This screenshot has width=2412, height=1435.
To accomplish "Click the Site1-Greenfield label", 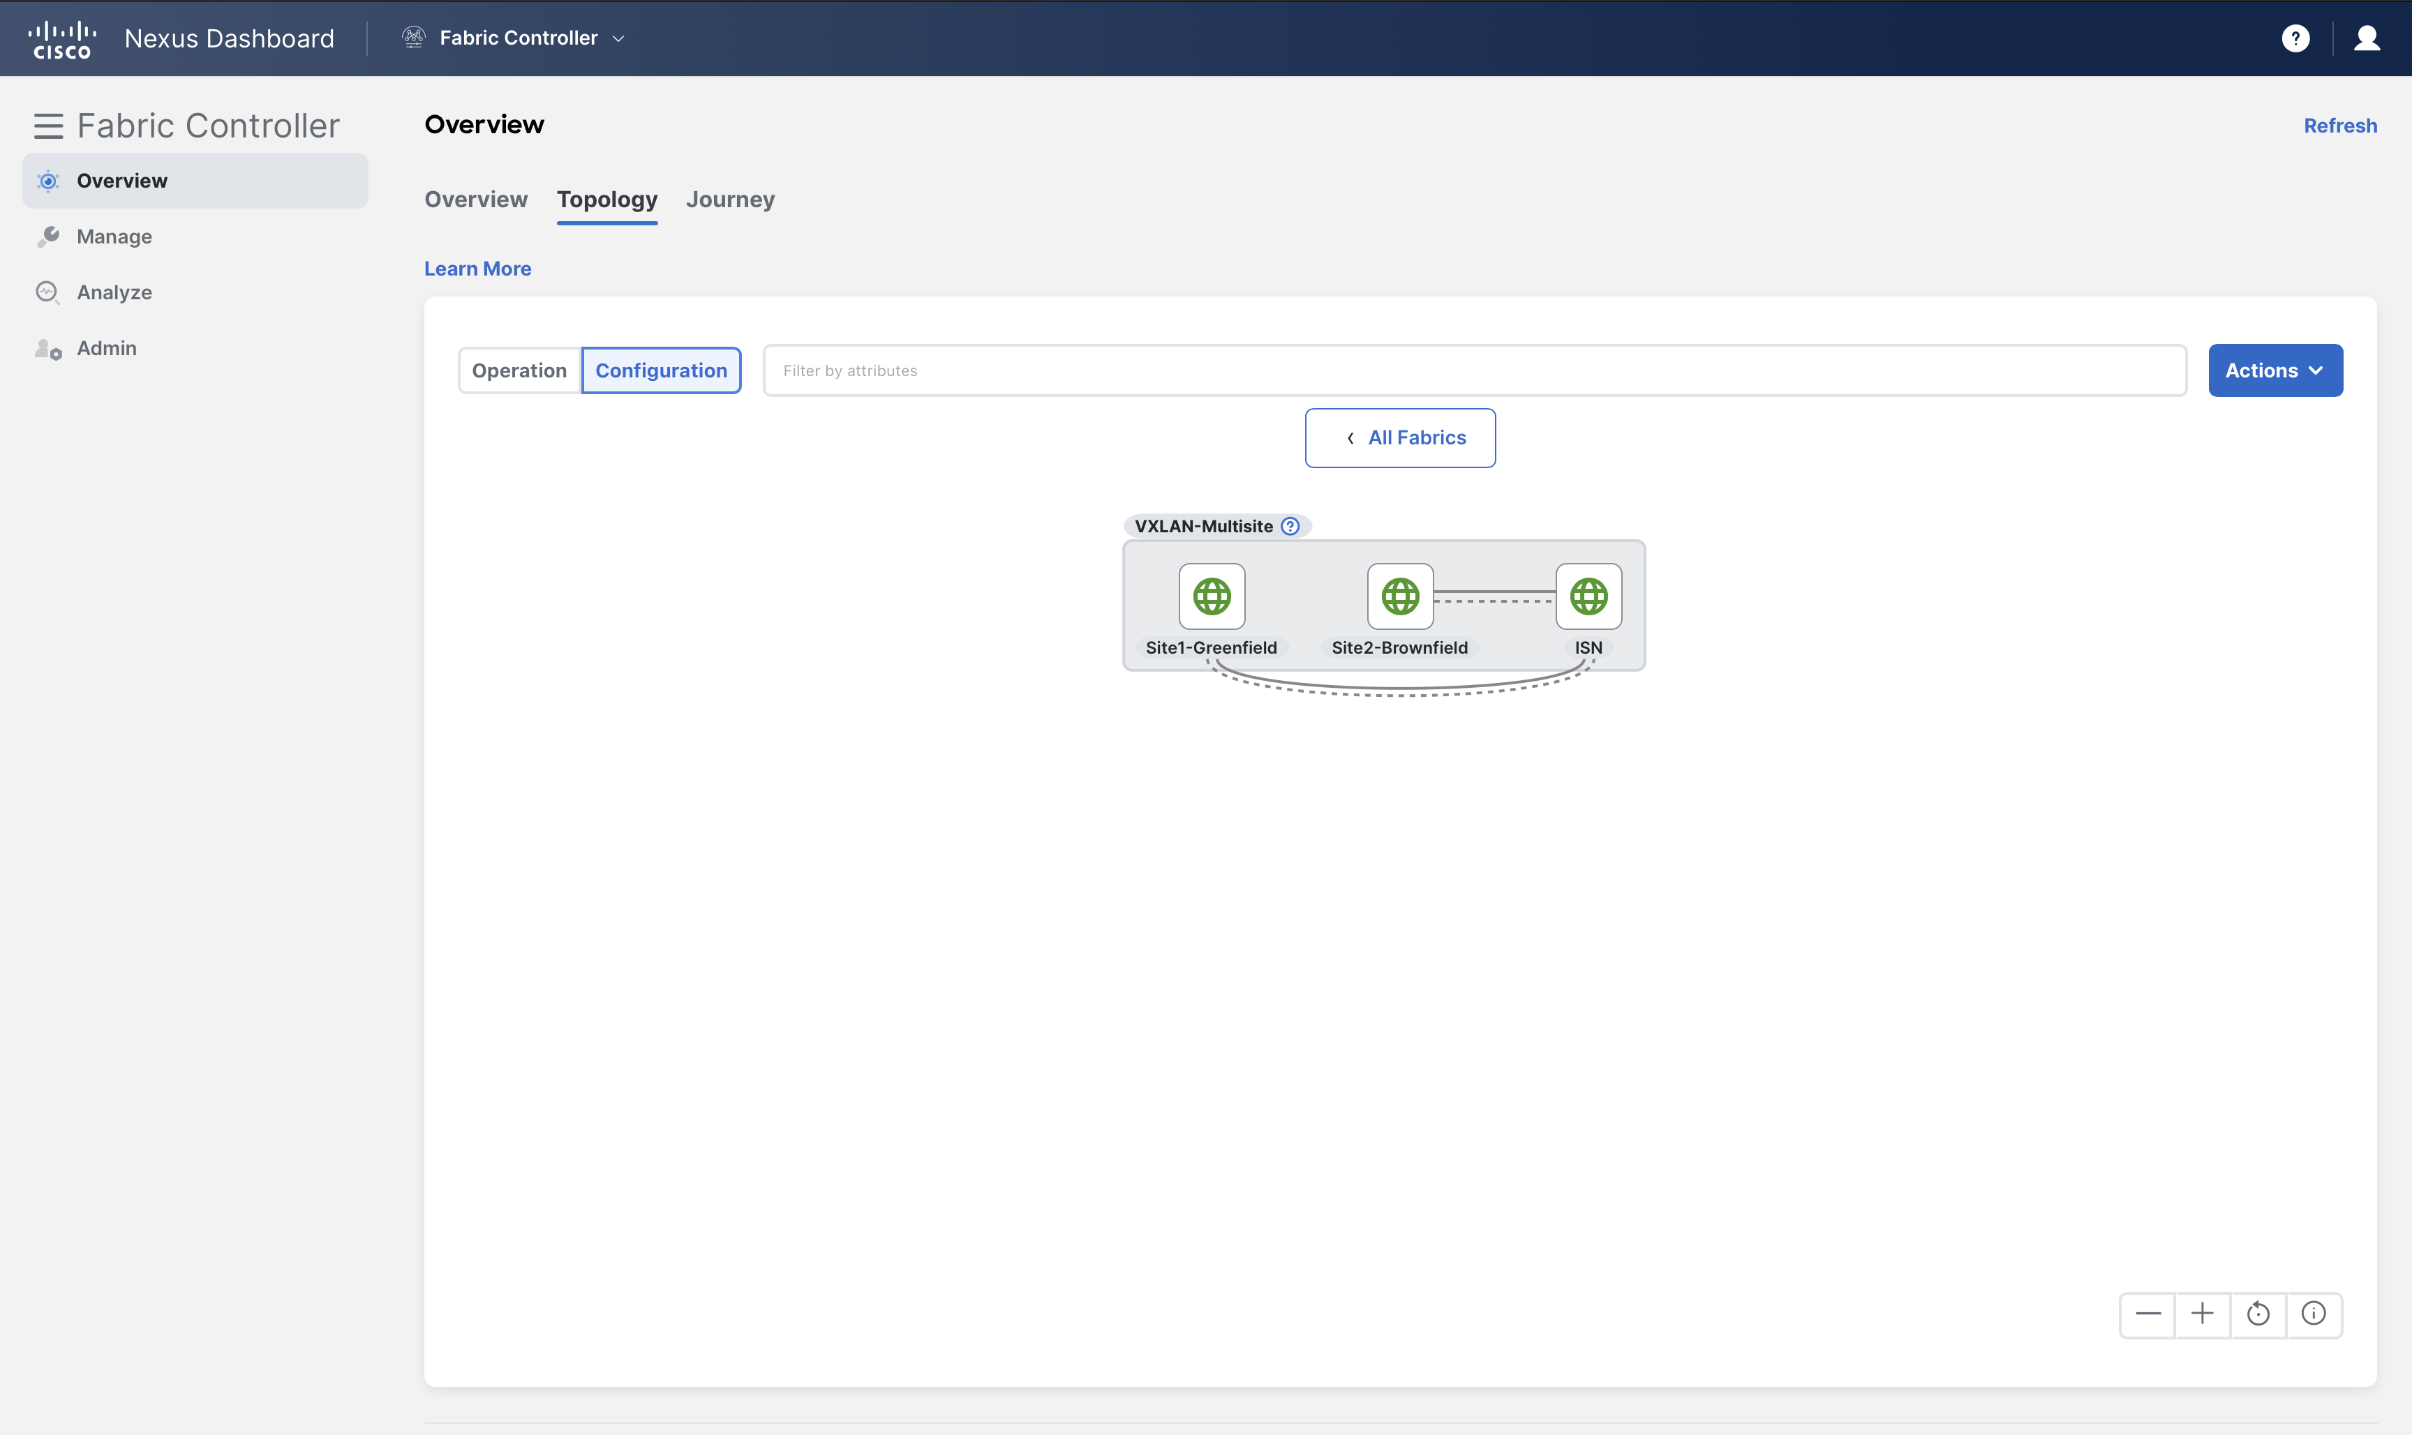I will point(1212,648).
